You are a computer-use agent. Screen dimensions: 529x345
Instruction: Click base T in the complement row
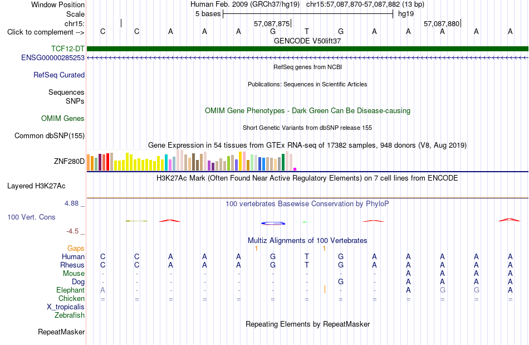click(x=307, y=32)
